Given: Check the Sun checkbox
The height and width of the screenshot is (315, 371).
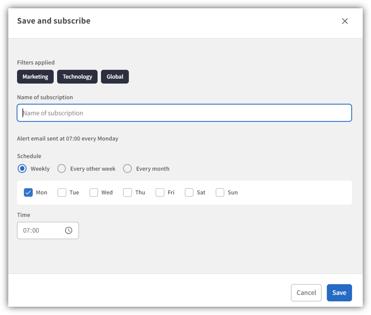Looking at the screenshot, I should click(x=220, y=192).
